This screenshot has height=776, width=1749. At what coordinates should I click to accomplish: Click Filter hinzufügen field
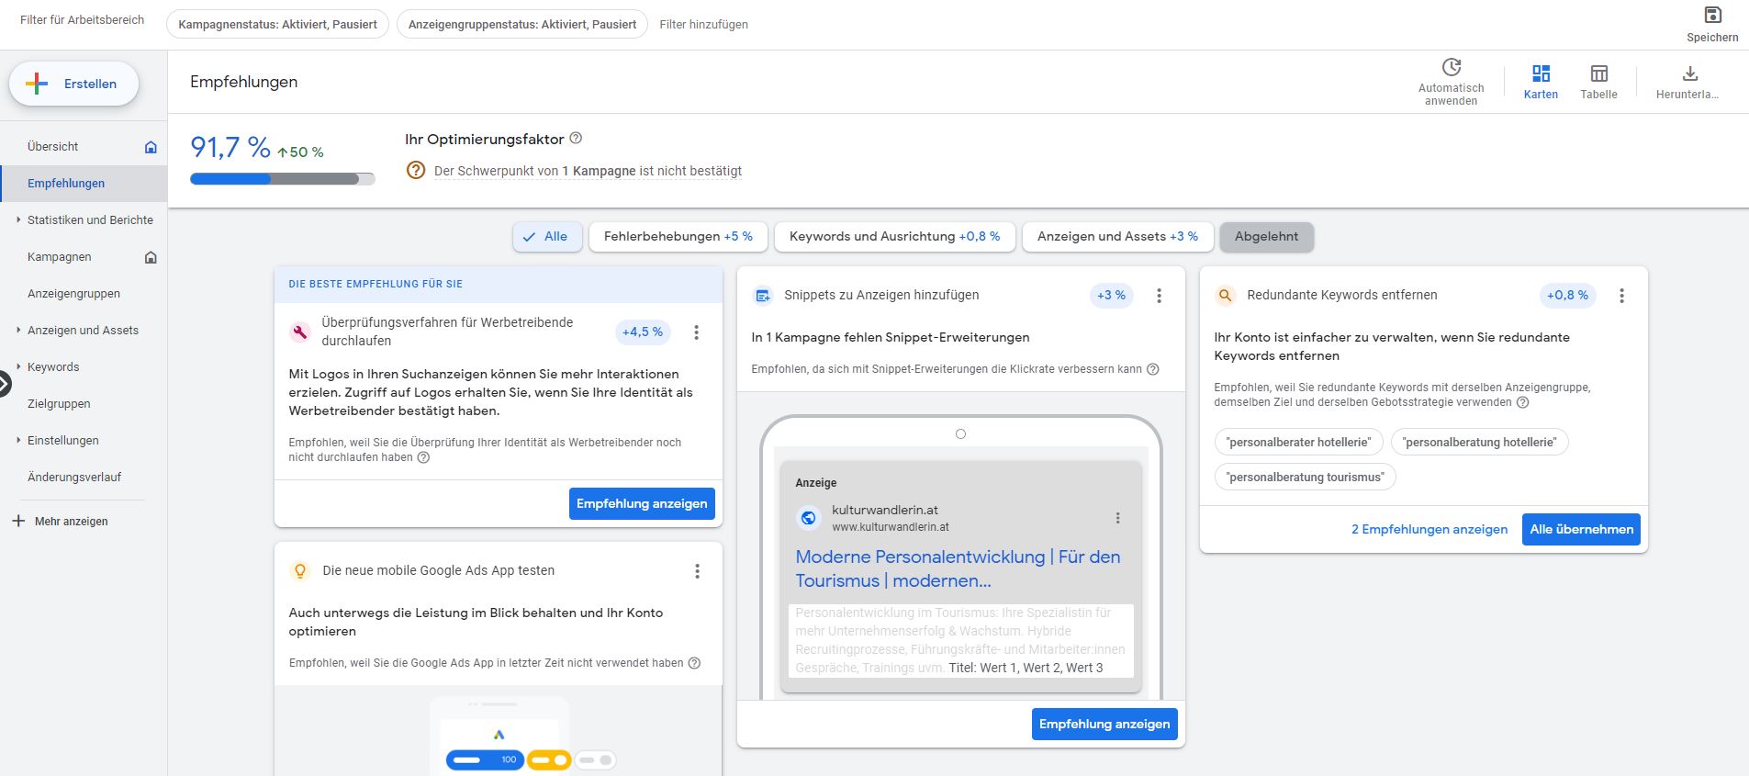tap(703, 25)
